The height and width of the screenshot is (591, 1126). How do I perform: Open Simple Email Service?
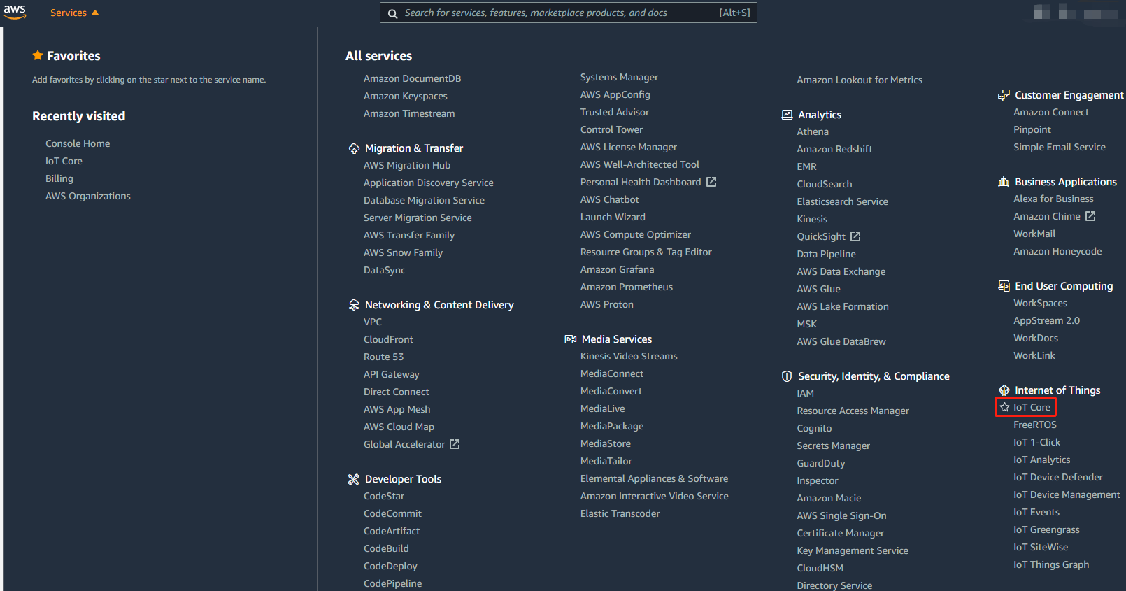[1060, 147]
